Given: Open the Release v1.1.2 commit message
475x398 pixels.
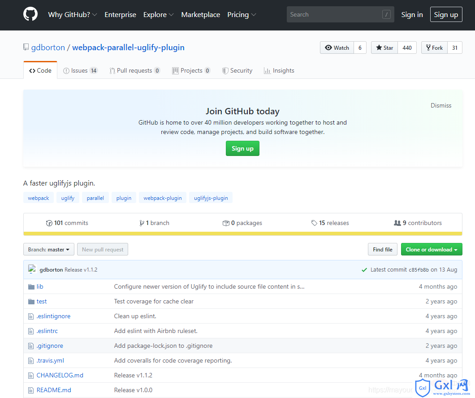Looking at the screenshot, I should pos(81,269).
